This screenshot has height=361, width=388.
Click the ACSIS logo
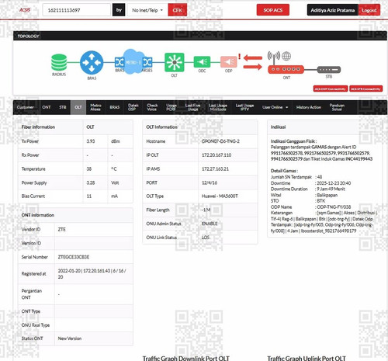(x=25, y=10)
